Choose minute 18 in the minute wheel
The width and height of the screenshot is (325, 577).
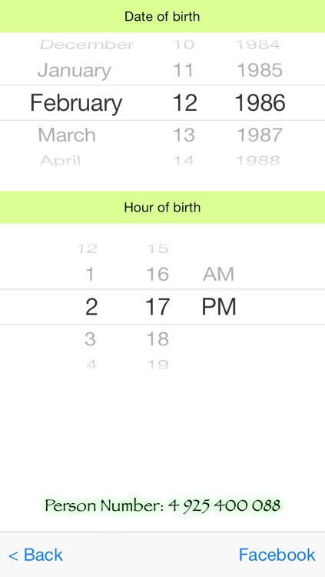click(x=158, y=339)
